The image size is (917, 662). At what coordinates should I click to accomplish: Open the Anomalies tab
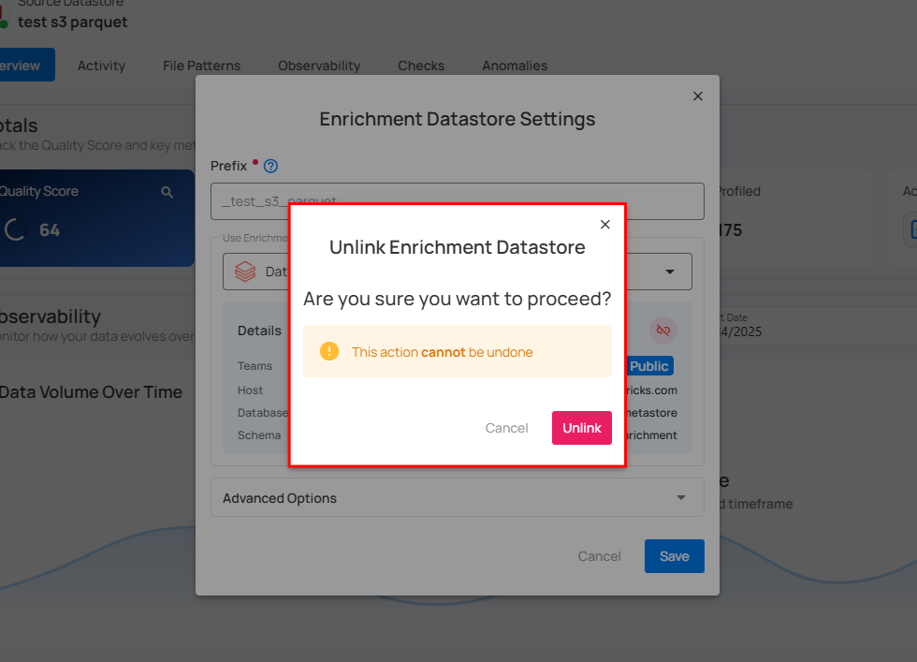pos(515,66)
